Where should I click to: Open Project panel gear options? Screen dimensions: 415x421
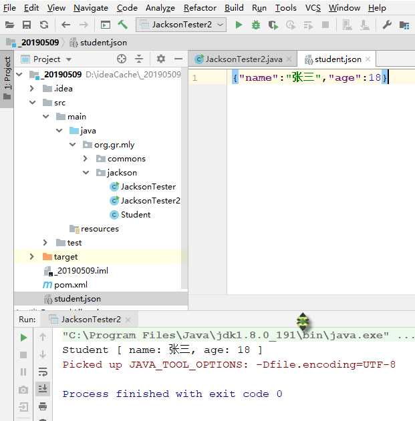(161, 59)
